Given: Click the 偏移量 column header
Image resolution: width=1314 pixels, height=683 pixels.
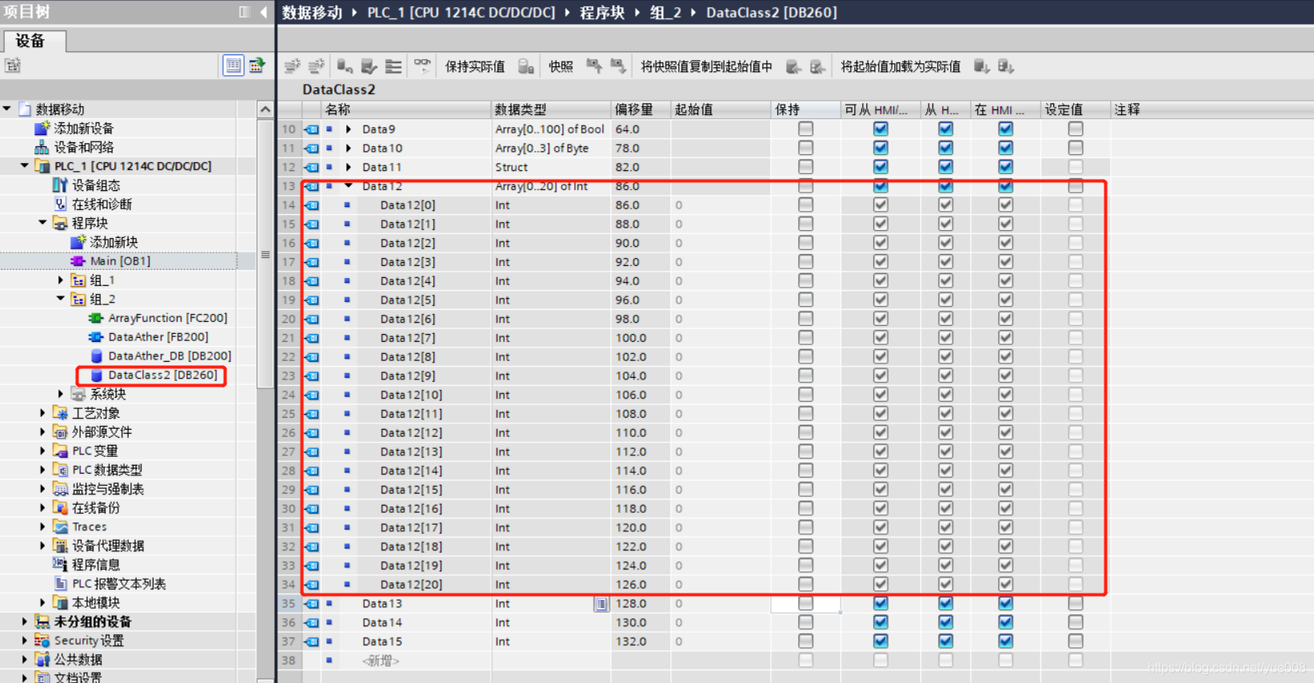Looking at the screenshot, I should pyautogui.click(x=640, y=109).
